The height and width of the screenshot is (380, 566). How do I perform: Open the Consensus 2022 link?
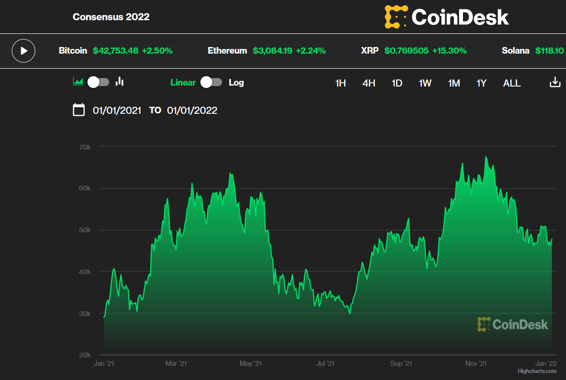coord(111,17)
